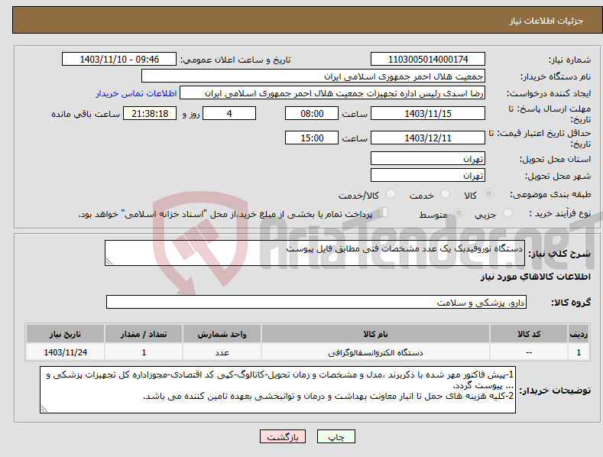Click the resize handle of buyer notes box
603x457 pixels.
coord(44,409)
